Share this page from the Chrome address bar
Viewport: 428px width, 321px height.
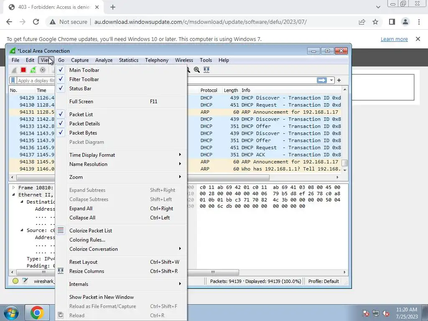[362, 22]
